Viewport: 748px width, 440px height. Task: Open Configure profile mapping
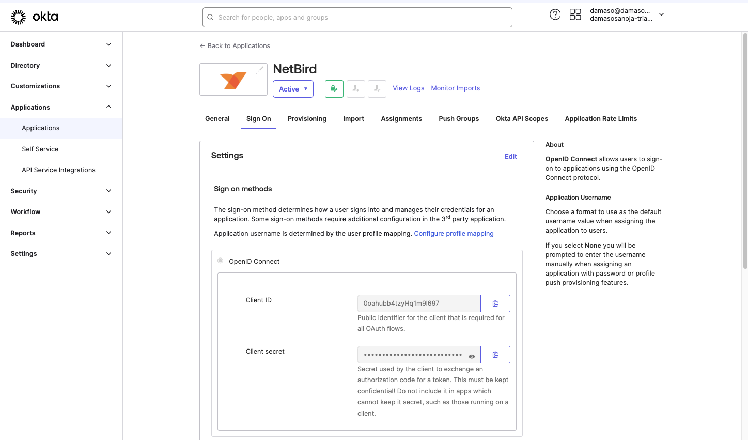(x=454, y=233)
